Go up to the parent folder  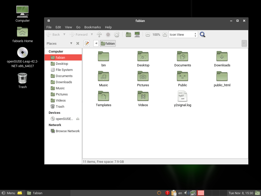[x=99, y=34]
